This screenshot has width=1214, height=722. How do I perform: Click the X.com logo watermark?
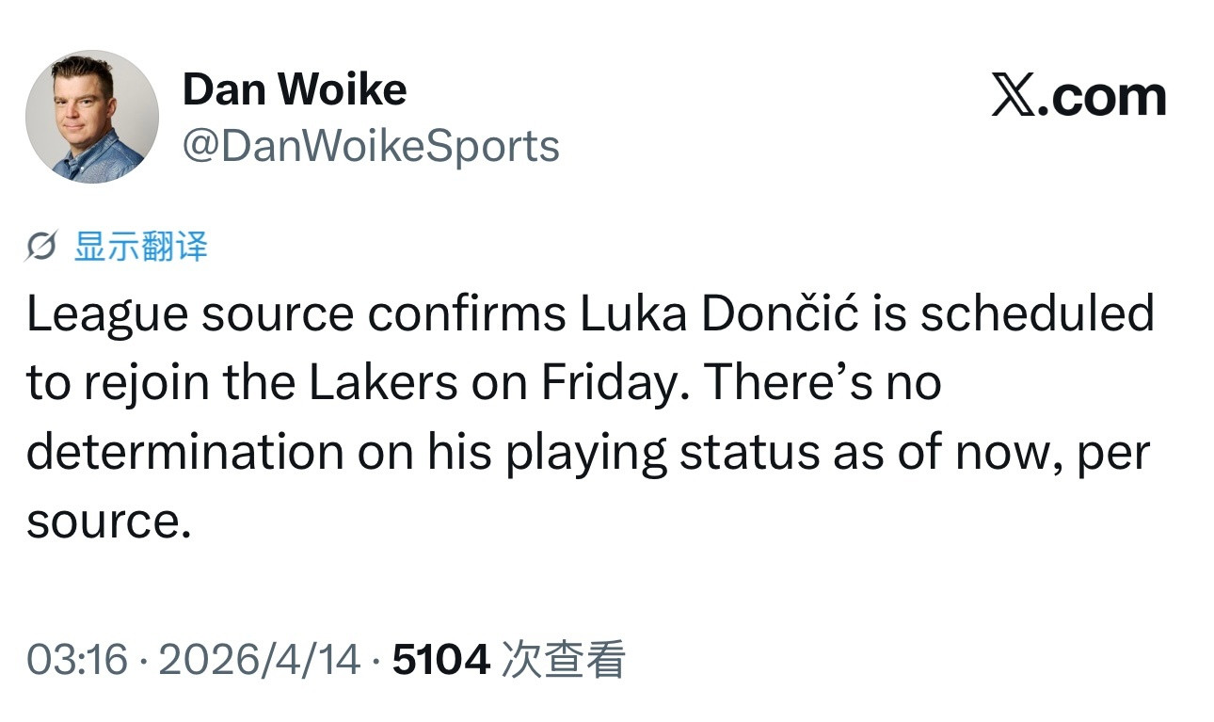point(1079,95)
